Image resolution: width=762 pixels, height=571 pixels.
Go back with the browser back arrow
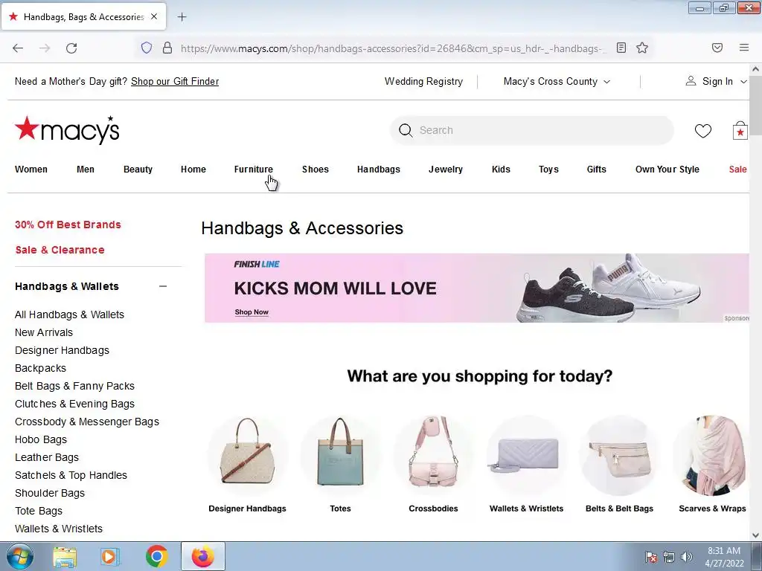tap(18, 48)
